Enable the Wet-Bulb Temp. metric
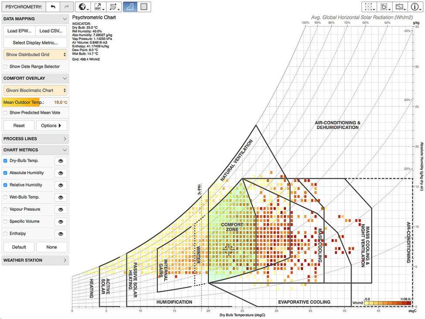The image size is (425, 319). (4, 197)
